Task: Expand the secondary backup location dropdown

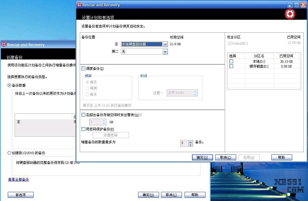Action: [x=165, y=52]
